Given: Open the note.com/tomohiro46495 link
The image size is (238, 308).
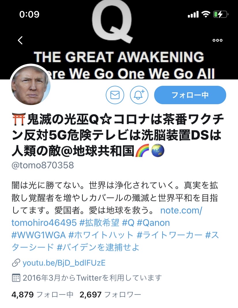Looking at the screenshot, I should (107, 216).
